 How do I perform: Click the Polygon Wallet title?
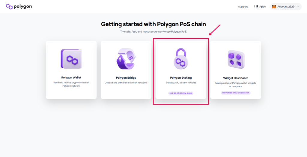point(71,77)
